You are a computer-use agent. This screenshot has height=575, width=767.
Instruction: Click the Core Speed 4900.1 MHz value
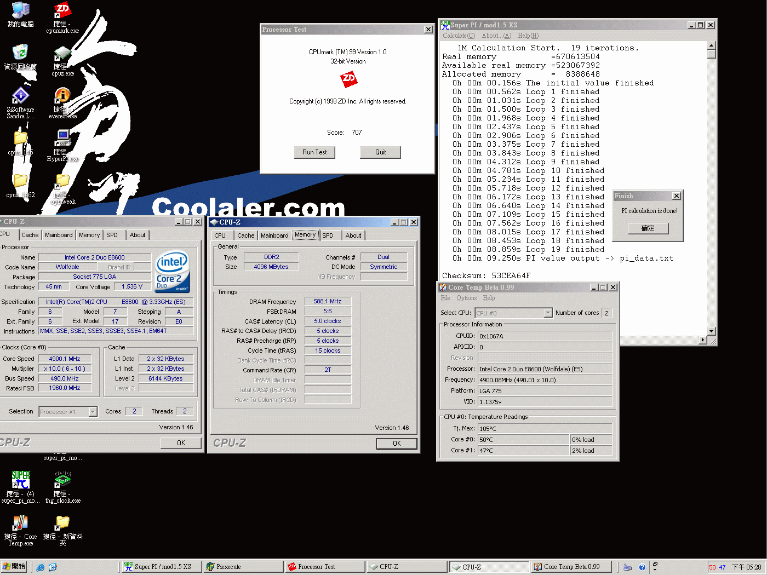[x=65, y=359]
